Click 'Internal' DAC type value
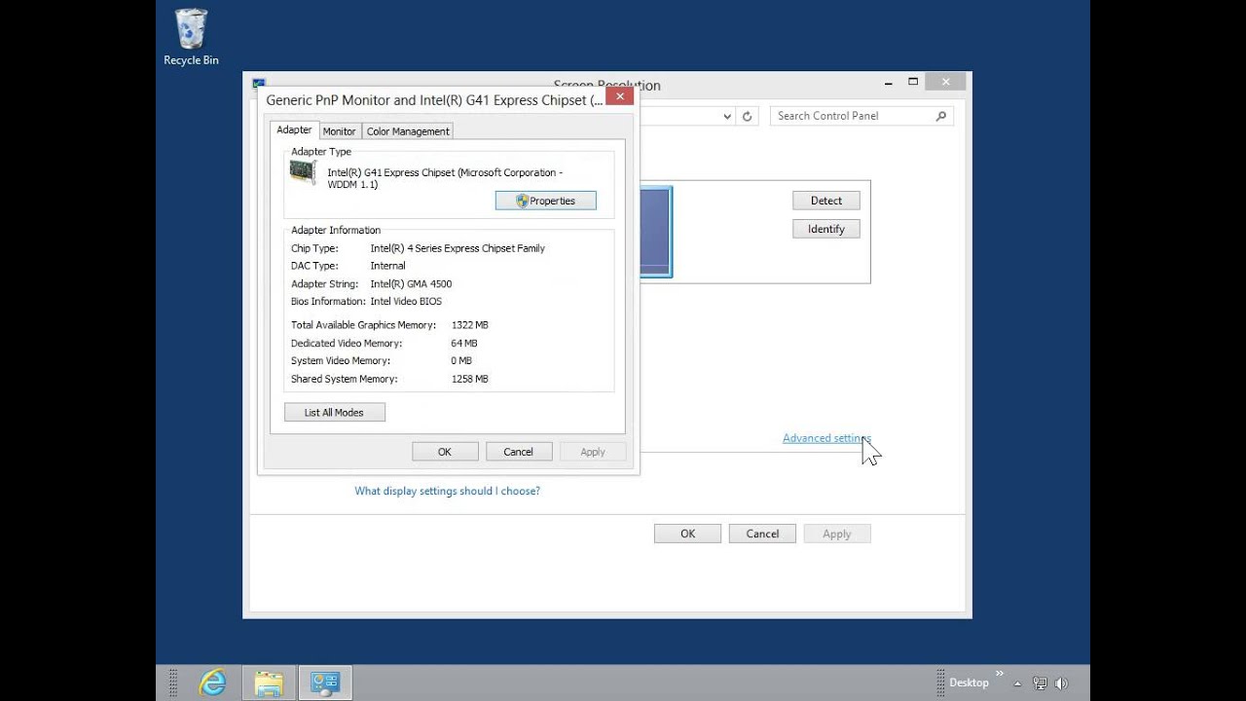The height and width of the screenshot is (701, 1246). (x=387, y=266)
